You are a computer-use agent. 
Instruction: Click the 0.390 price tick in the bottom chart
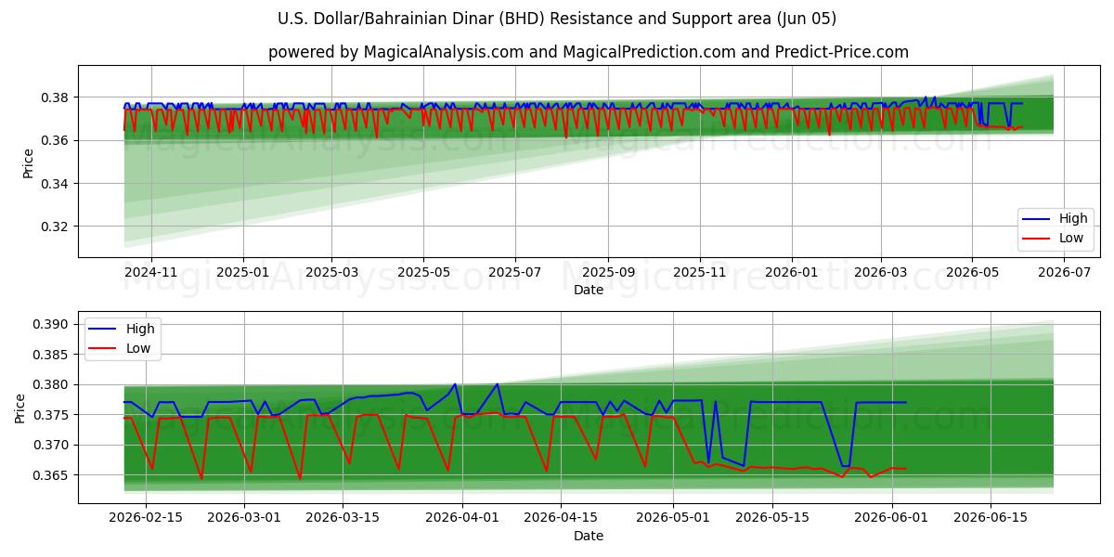[x=53, y=325]
